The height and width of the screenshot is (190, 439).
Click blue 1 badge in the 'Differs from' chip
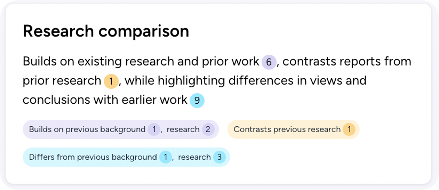pos(165,157)
